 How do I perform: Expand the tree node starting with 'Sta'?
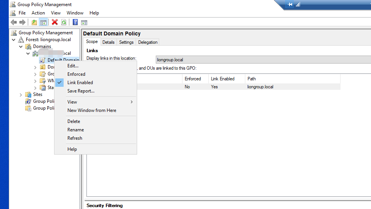click(x=35, y=88)
